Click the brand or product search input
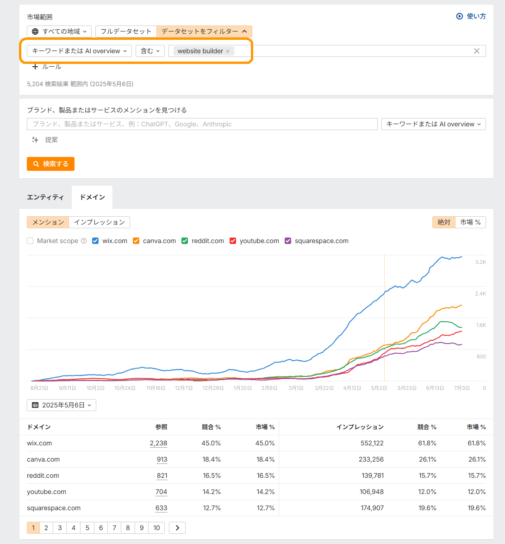This screenshot has width=505, height=544. click(x=202, y=124)
